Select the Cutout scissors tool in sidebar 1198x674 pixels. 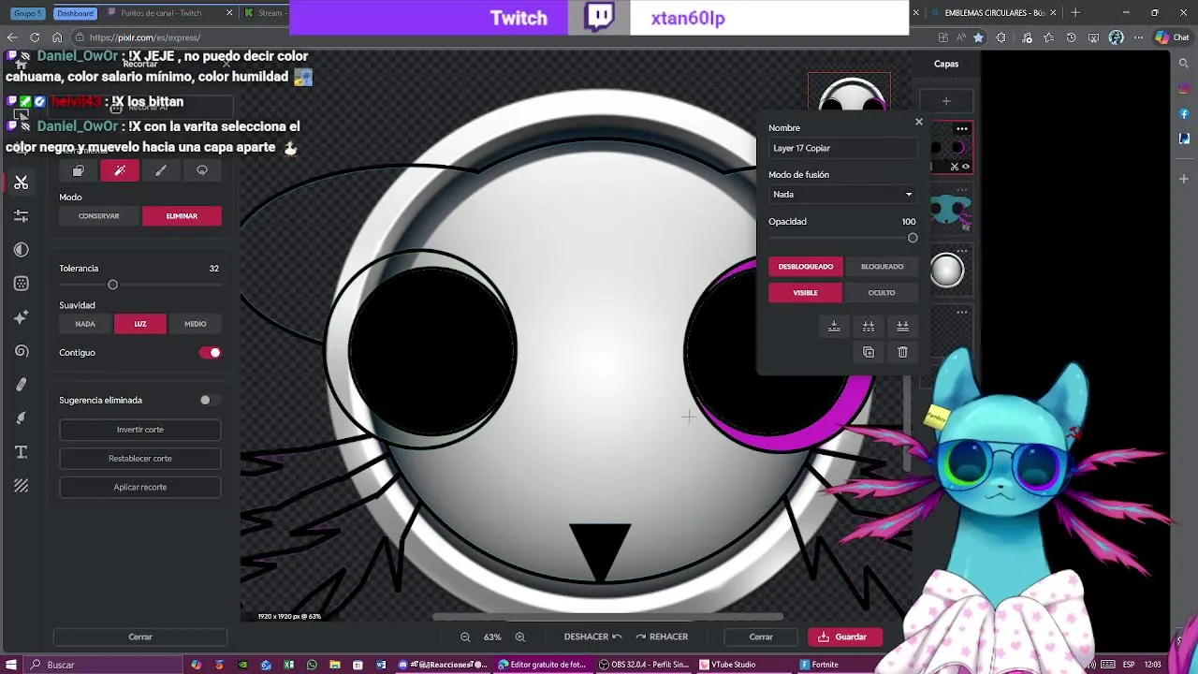21,183
